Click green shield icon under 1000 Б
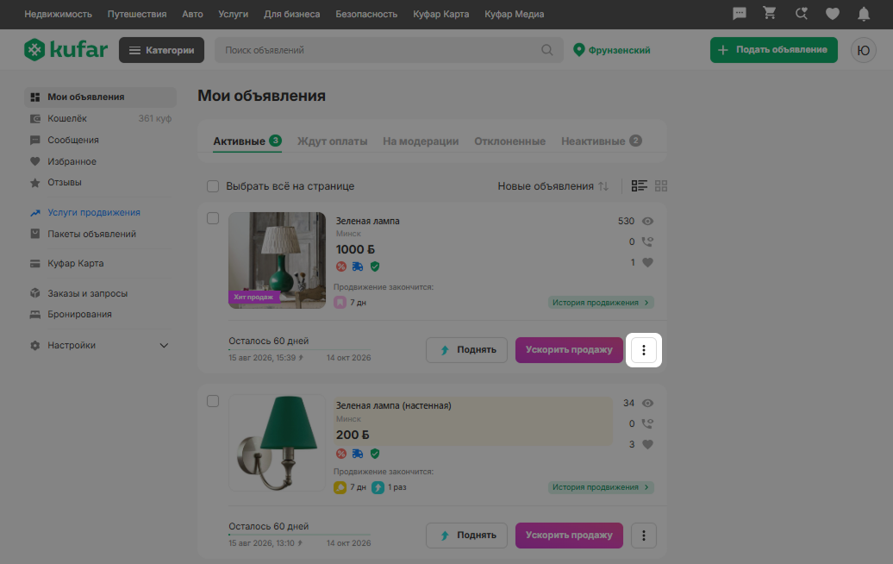The width and height of the screenshot is (893, 564). click(375, 266)
